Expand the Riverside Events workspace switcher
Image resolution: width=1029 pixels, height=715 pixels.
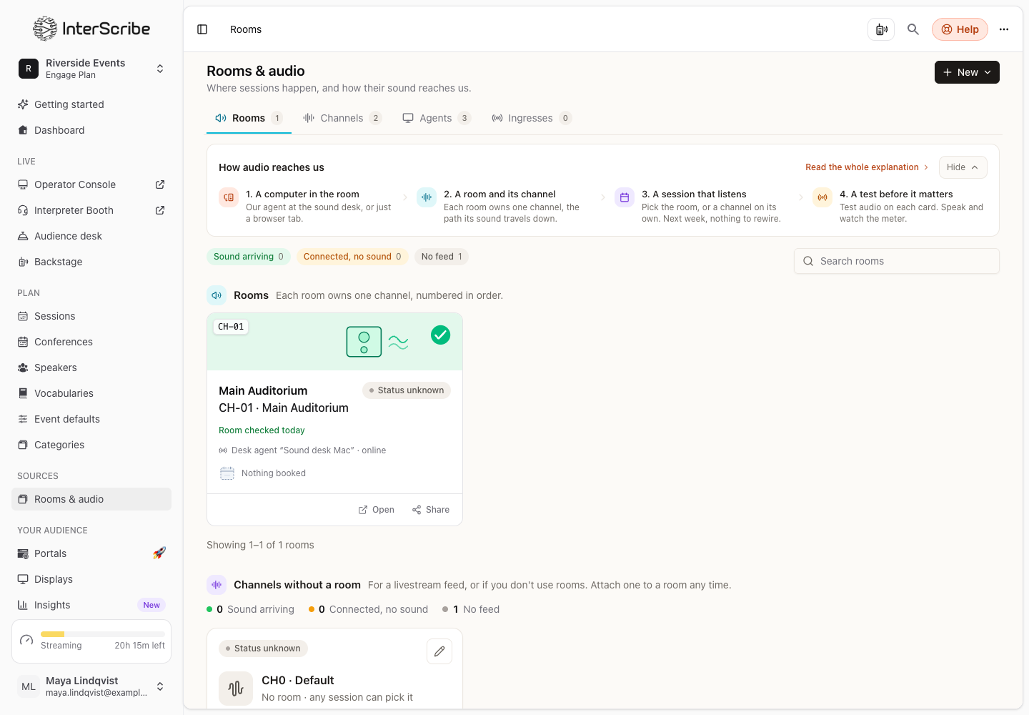point(91,69)
